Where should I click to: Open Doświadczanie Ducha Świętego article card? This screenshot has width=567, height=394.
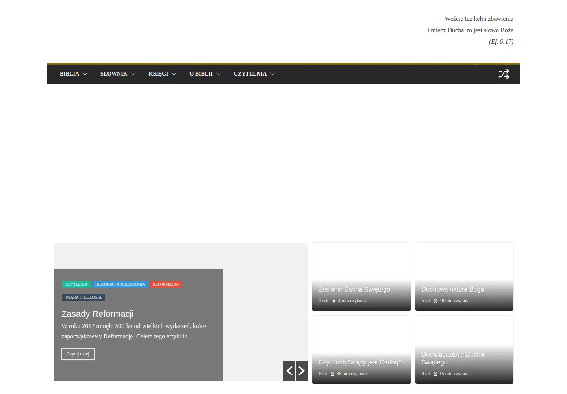coord(465,349)
